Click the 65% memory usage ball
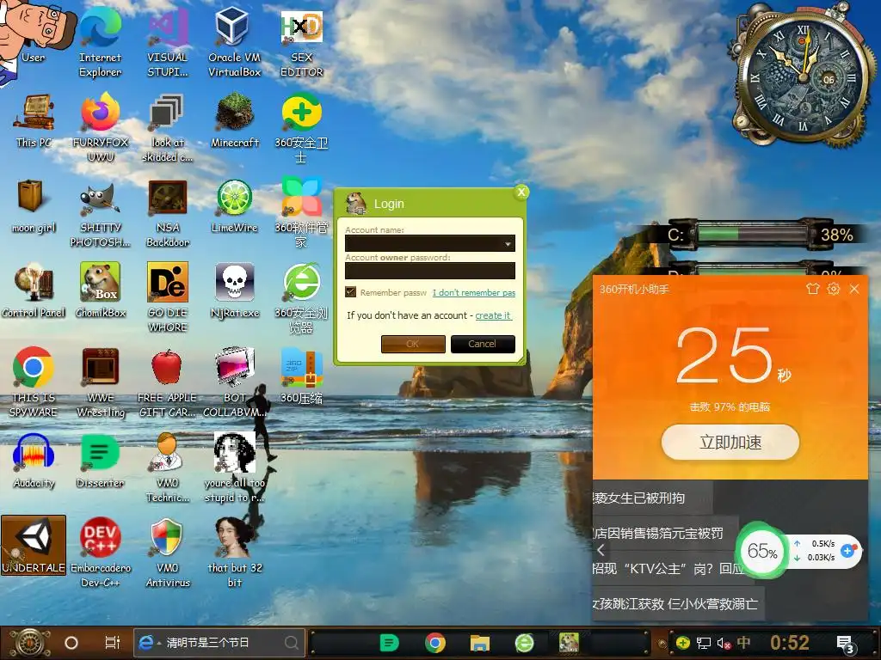881x660 pixels. coord(762,551)
